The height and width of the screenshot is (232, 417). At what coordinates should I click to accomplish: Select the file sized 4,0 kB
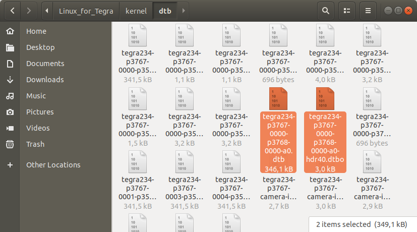click(325, 35)
